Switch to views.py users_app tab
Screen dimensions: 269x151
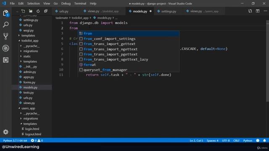(x=204, y=11)
